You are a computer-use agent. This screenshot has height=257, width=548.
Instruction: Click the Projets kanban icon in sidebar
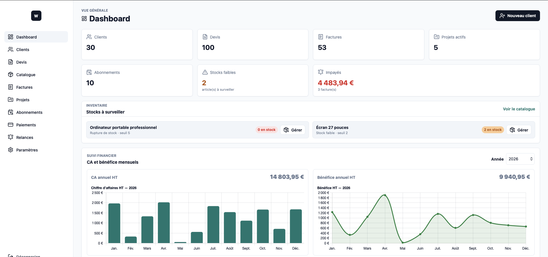(11, 100)
